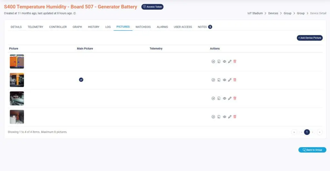This screenshot has height=171, width=330.
Task: Set the first picture as main picture
Action: click(213, 61)
